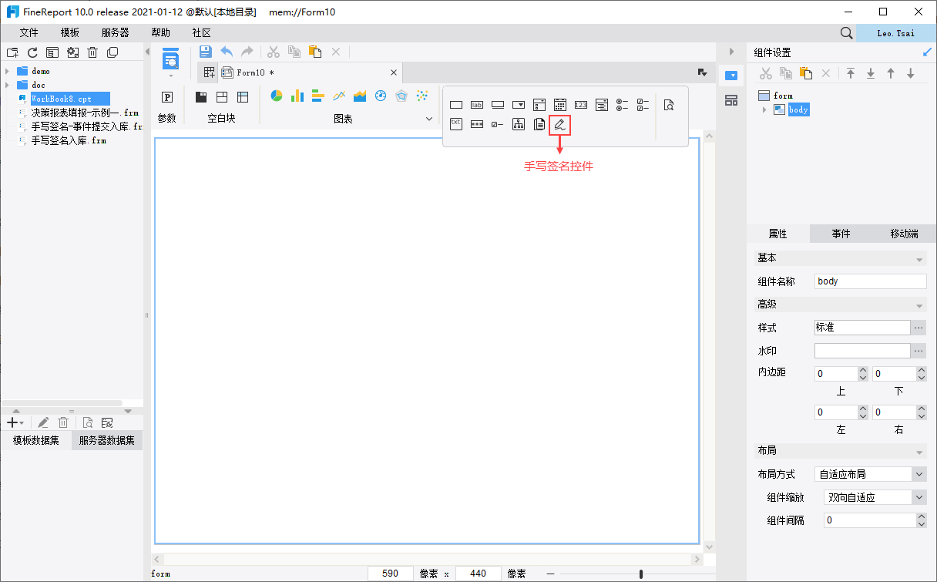Click the 样式 ellipsis button
The width and height of the screenshot is (937, 582).
[919, 328]
